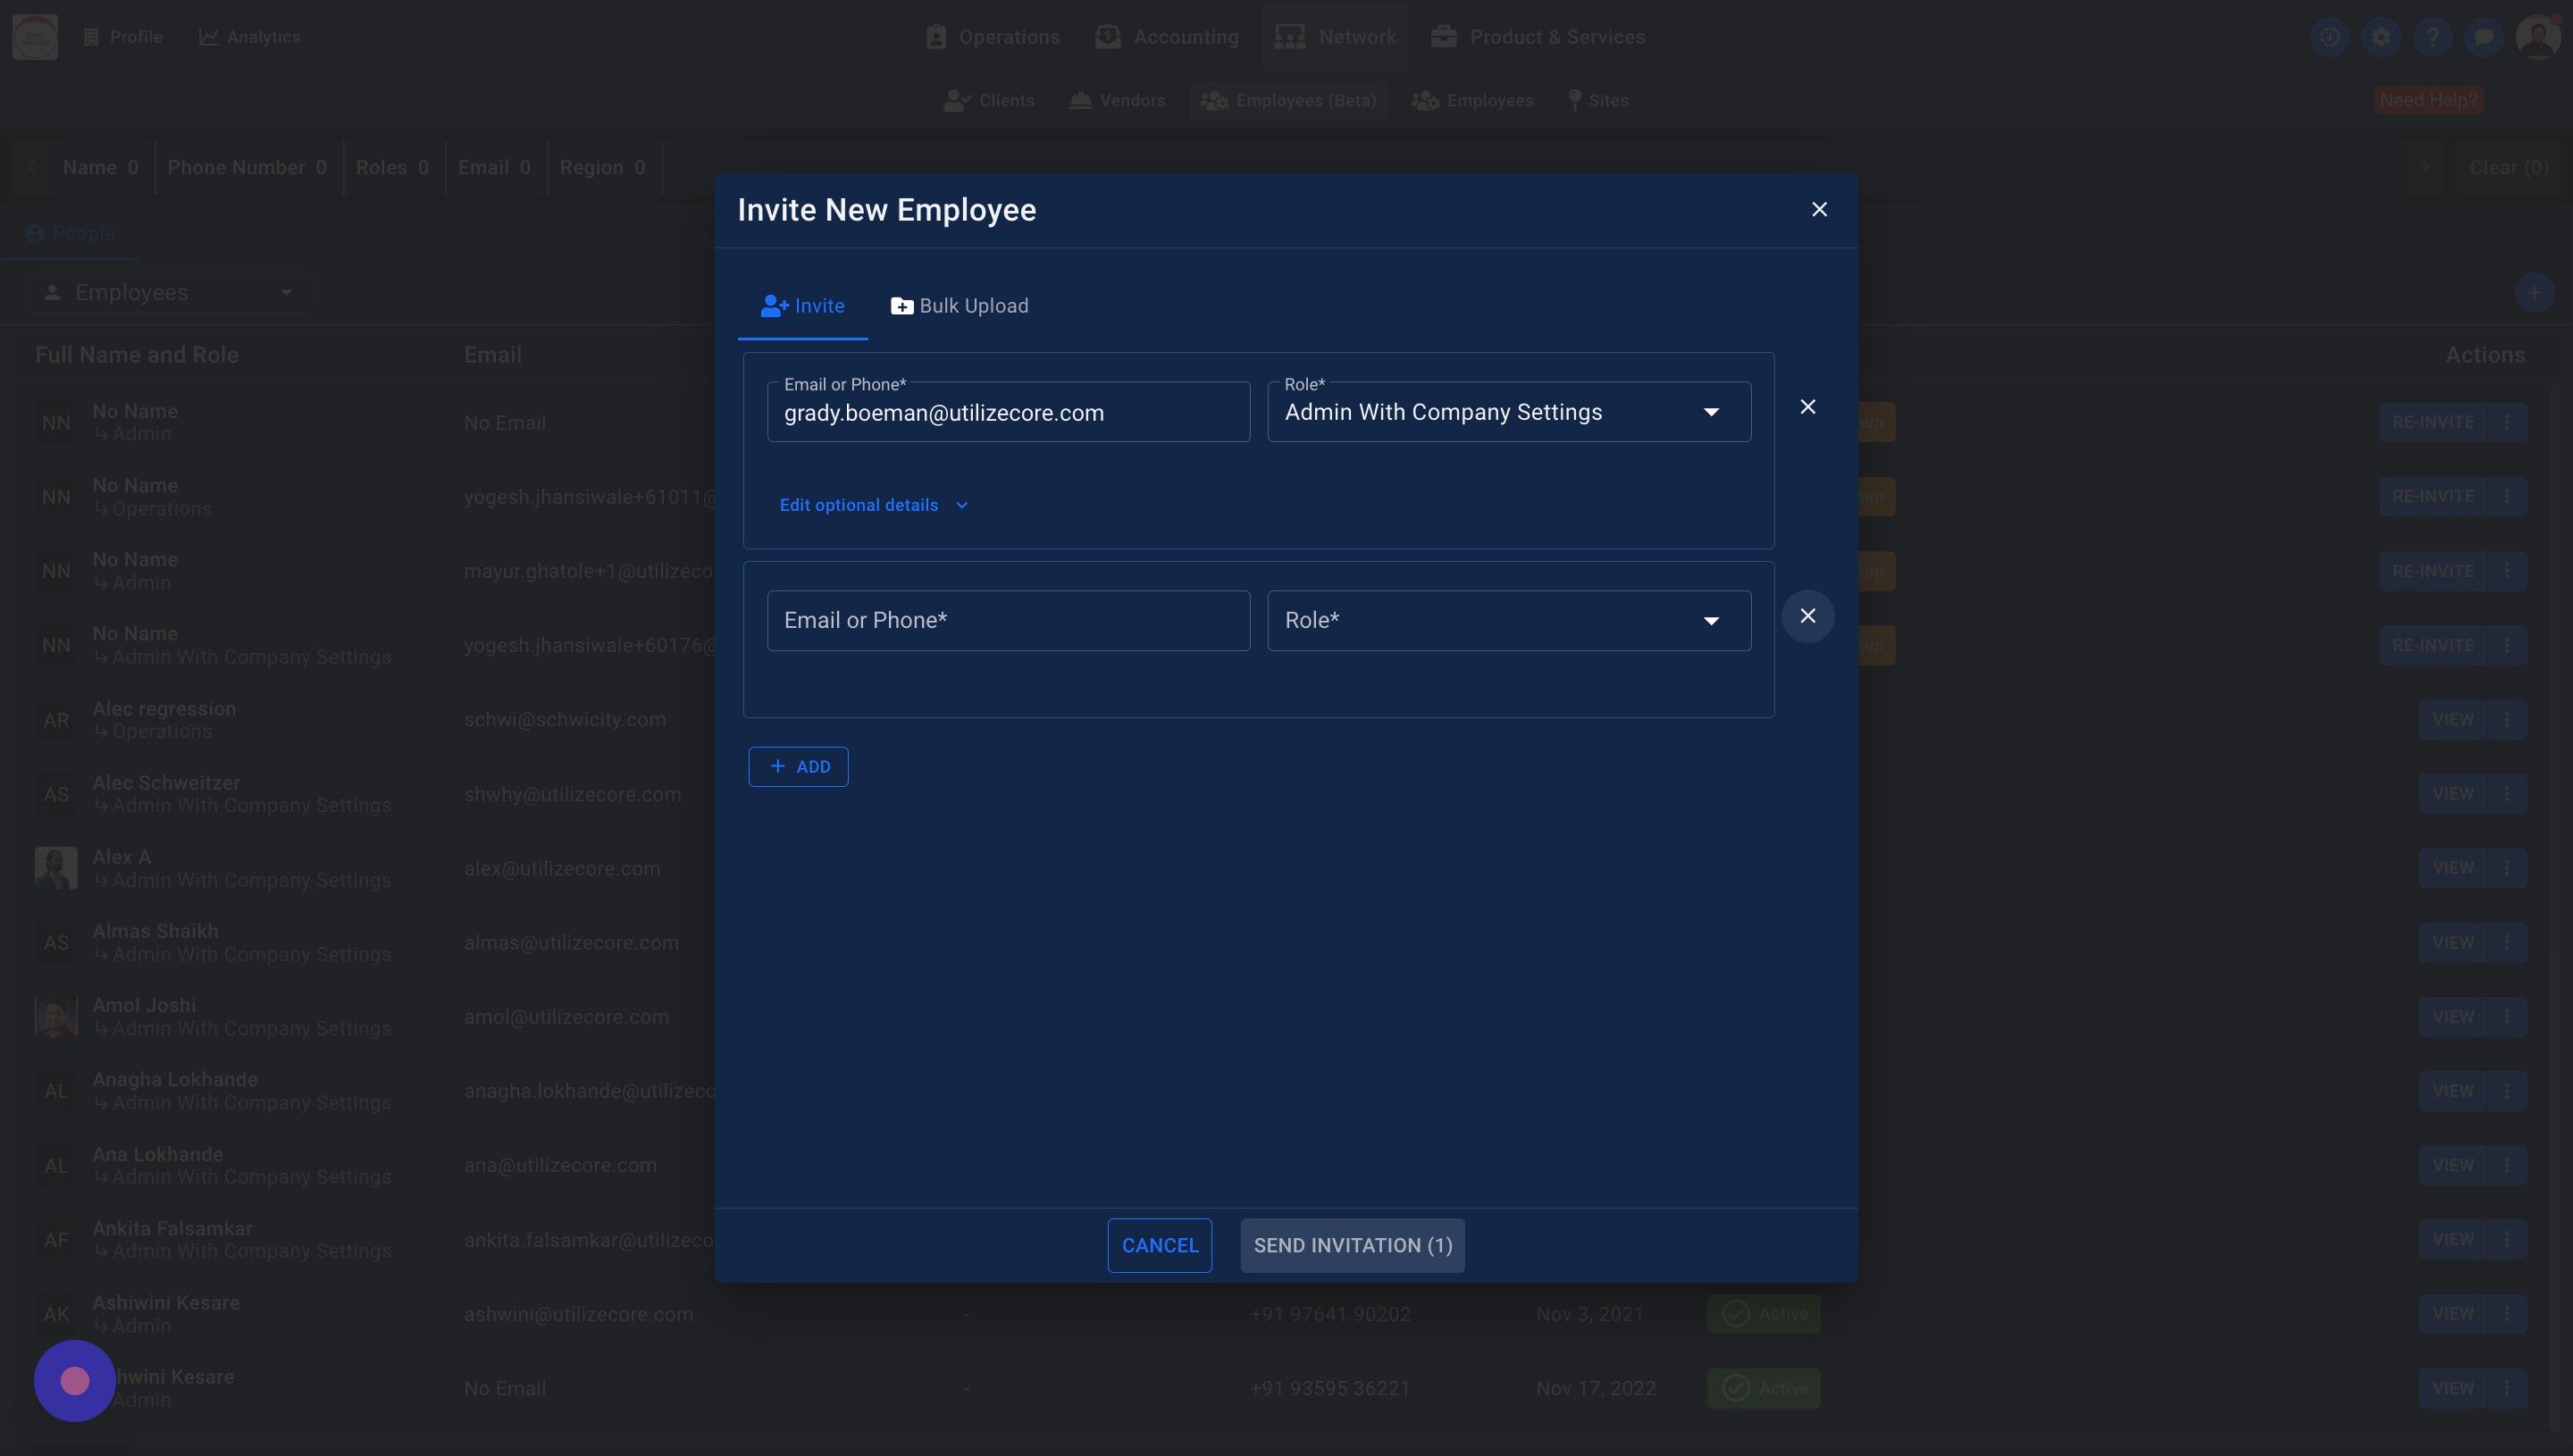
Task: Open the empty Role dropdown
Action: pos(1508,621)
